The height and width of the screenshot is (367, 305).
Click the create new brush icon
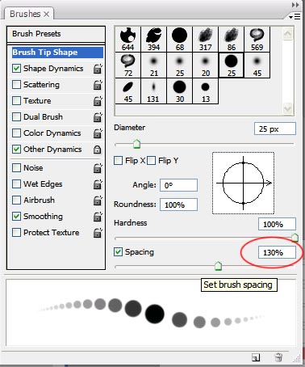[x=256, y=357]
